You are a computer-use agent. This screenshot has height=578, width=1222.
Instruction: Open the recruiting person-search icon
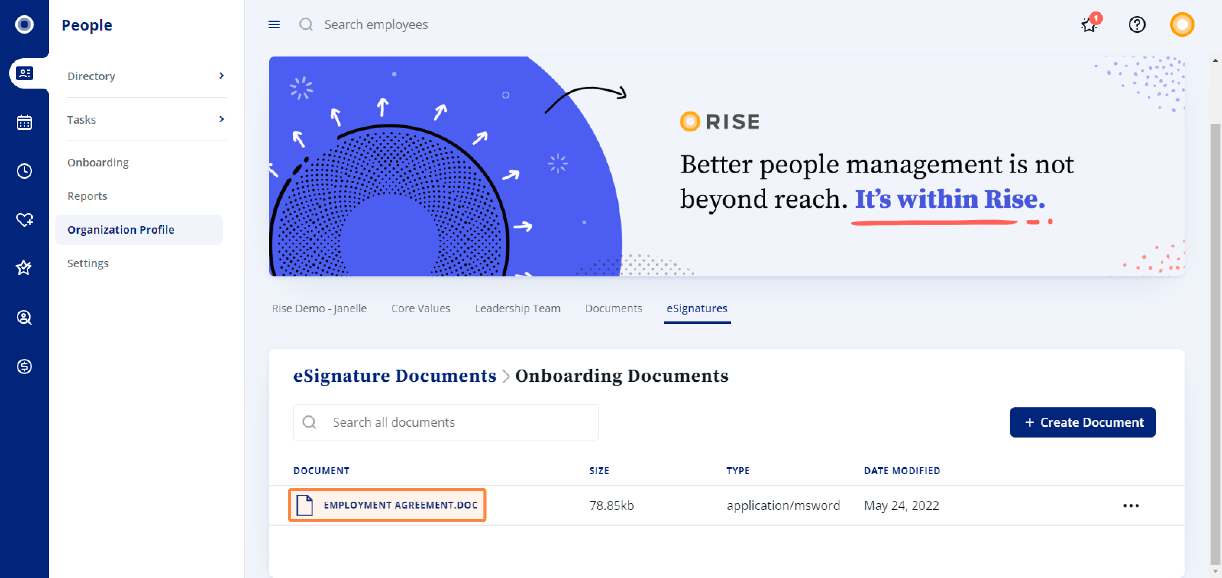24,317
